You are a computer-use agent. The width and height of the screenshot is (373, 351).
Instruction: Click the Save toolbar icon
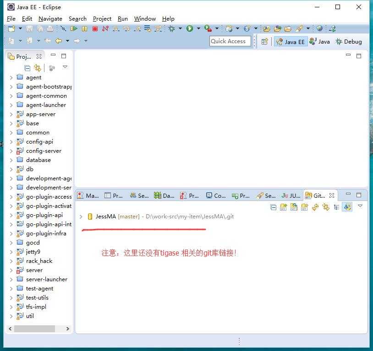click(x=29, y=29)
